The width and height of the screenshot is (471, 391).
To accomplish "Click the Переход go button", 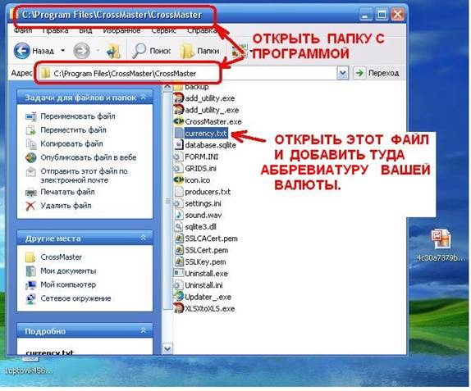I will tap(377, 73).
